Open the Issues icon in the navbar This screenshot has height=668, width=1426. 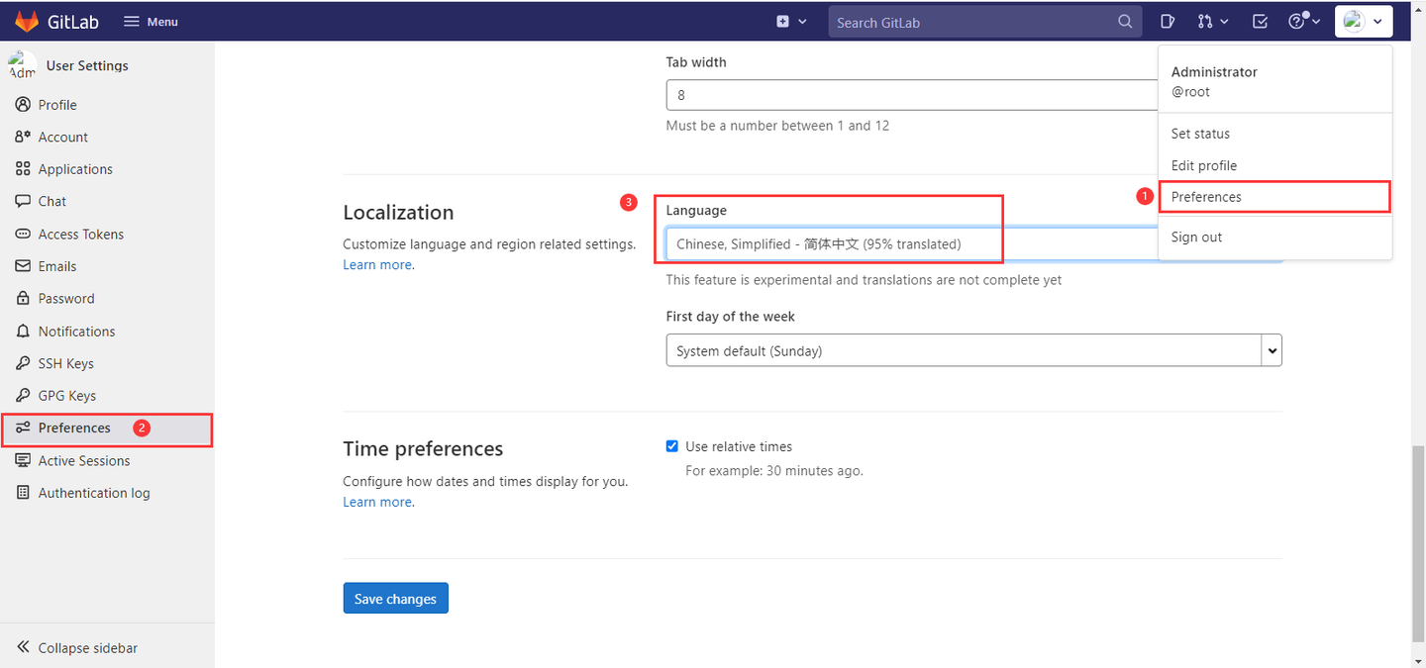click(x=1168, y=21)
